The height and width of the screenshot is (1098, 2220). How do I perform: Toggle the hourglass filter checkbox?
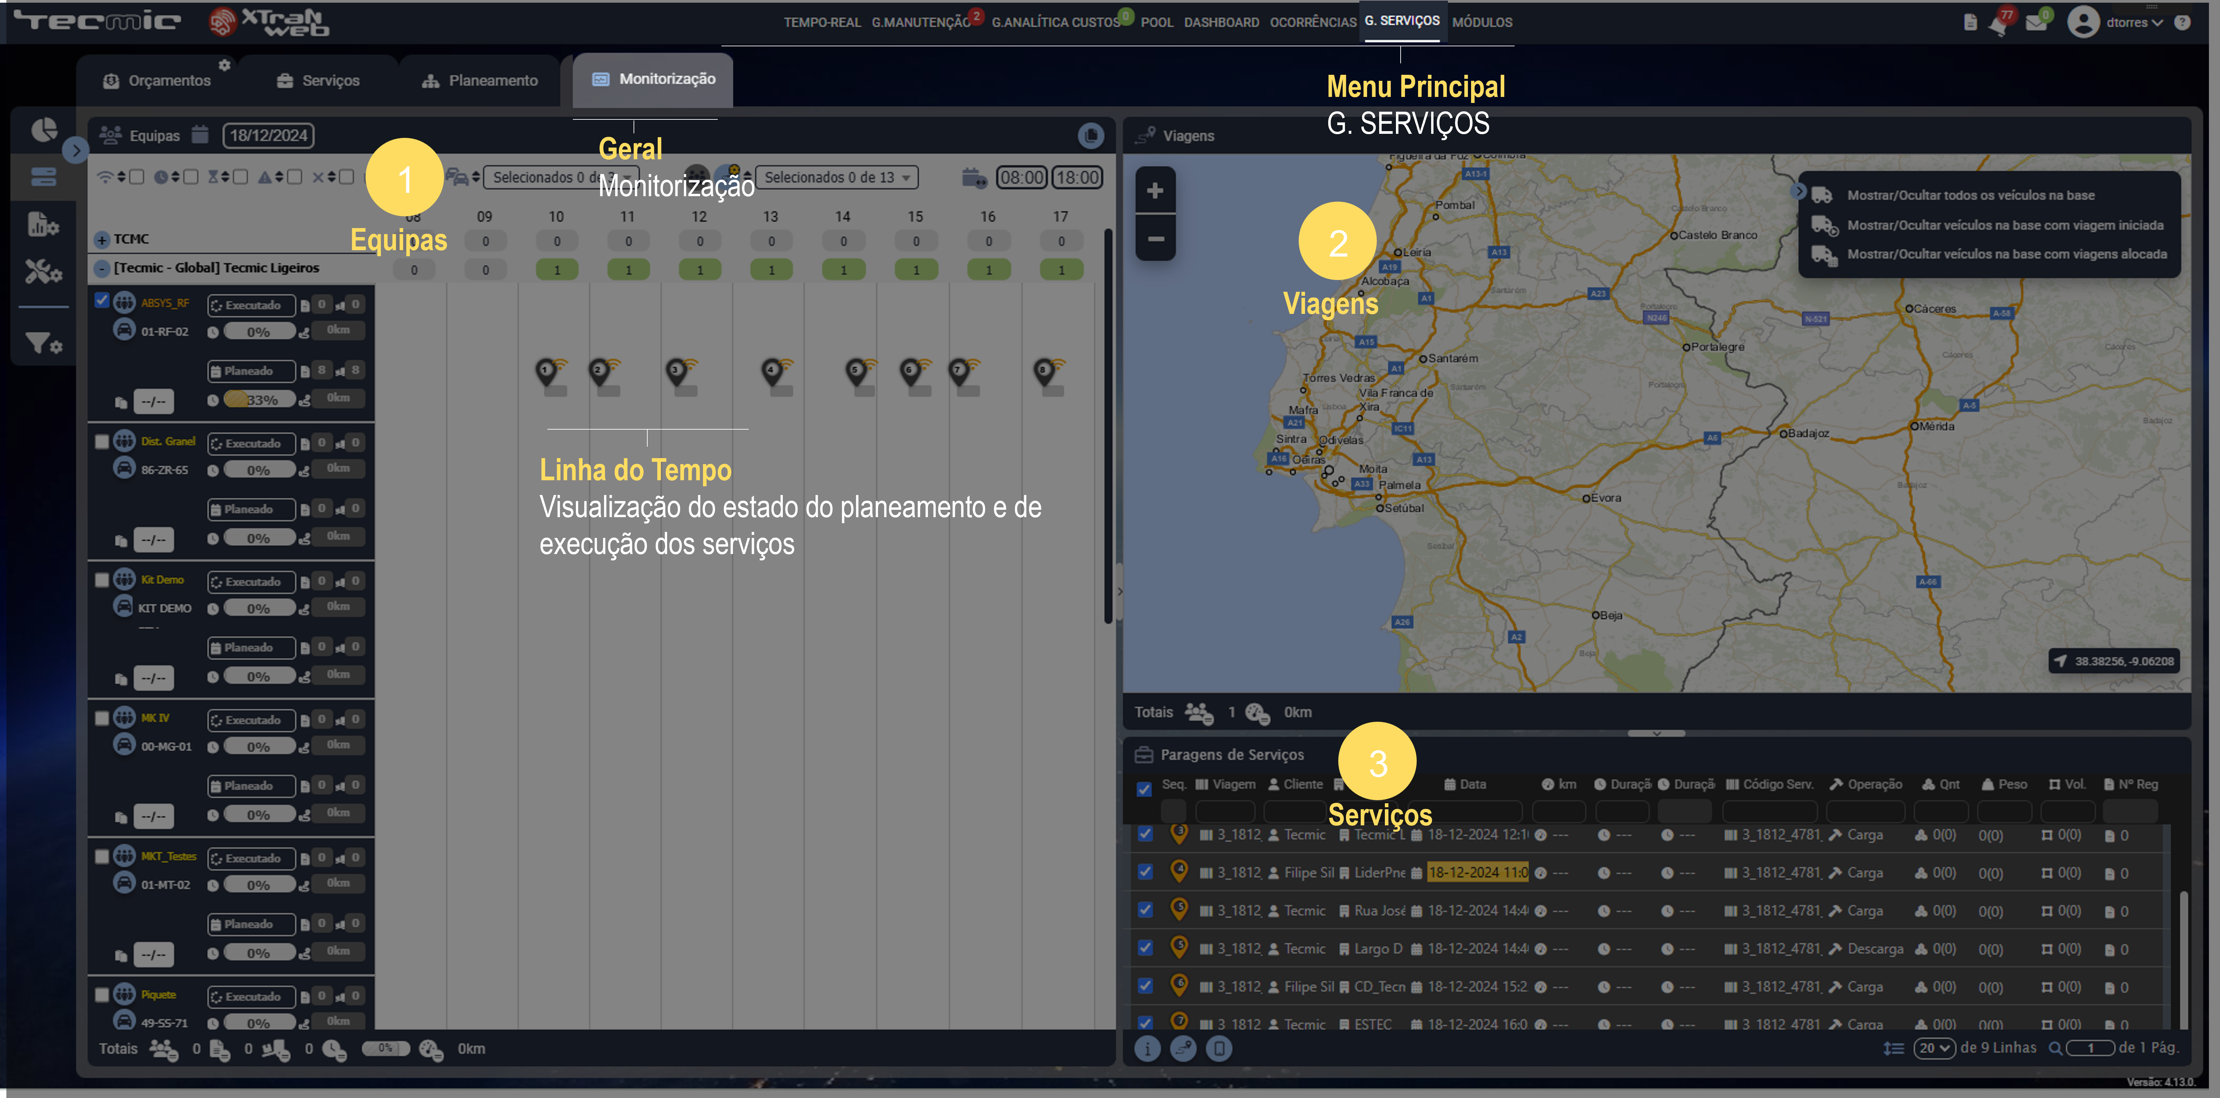tap(241, 177)
